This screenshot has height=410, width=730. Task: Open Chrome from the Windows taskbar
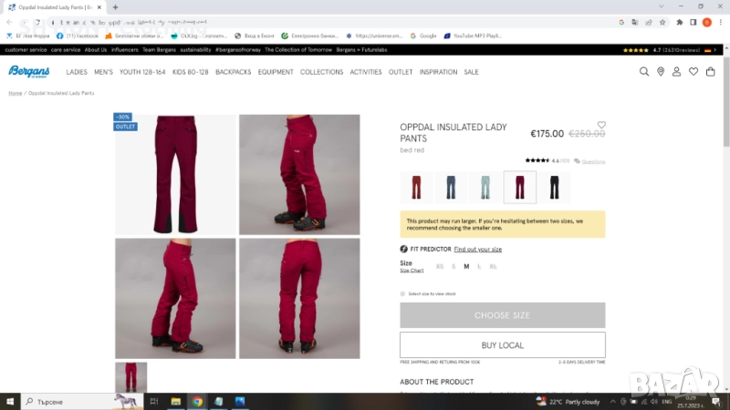[x=198, y=401]
